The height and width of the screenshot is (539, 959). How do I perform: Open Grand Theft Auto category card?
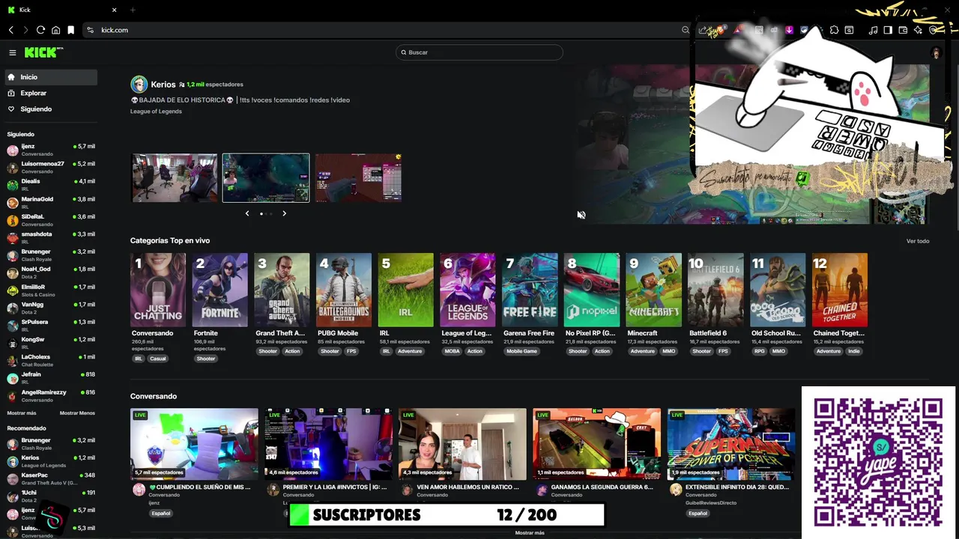(x=282, y=290)
